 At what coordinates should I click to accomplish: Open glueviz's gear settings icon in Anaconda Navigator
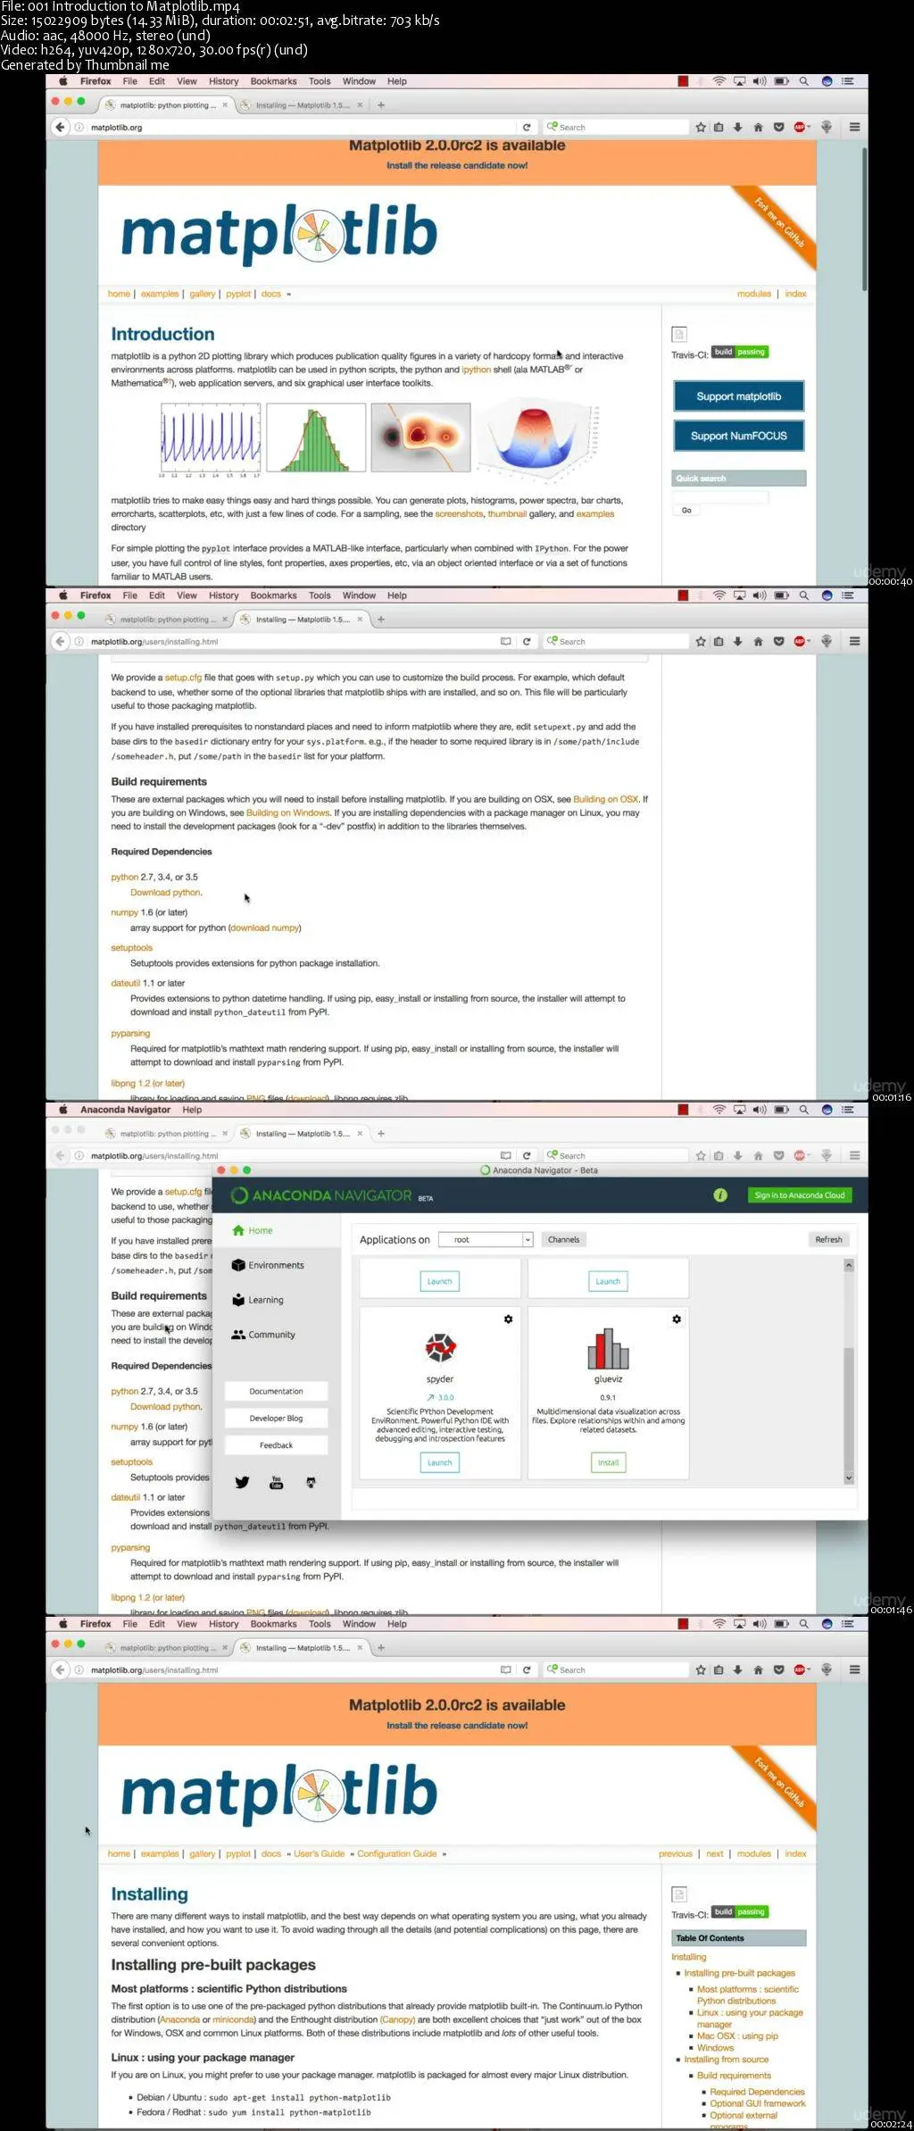[x=677, y=1319]
